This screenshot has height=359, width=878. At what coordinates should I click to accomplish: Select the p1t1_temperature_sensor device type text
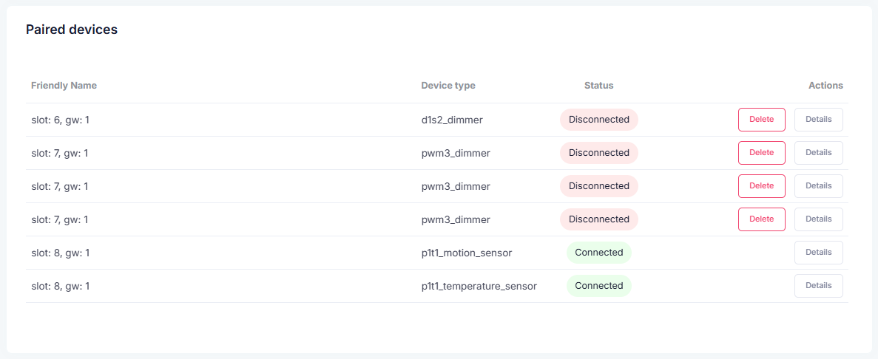(x=479, y=286)
